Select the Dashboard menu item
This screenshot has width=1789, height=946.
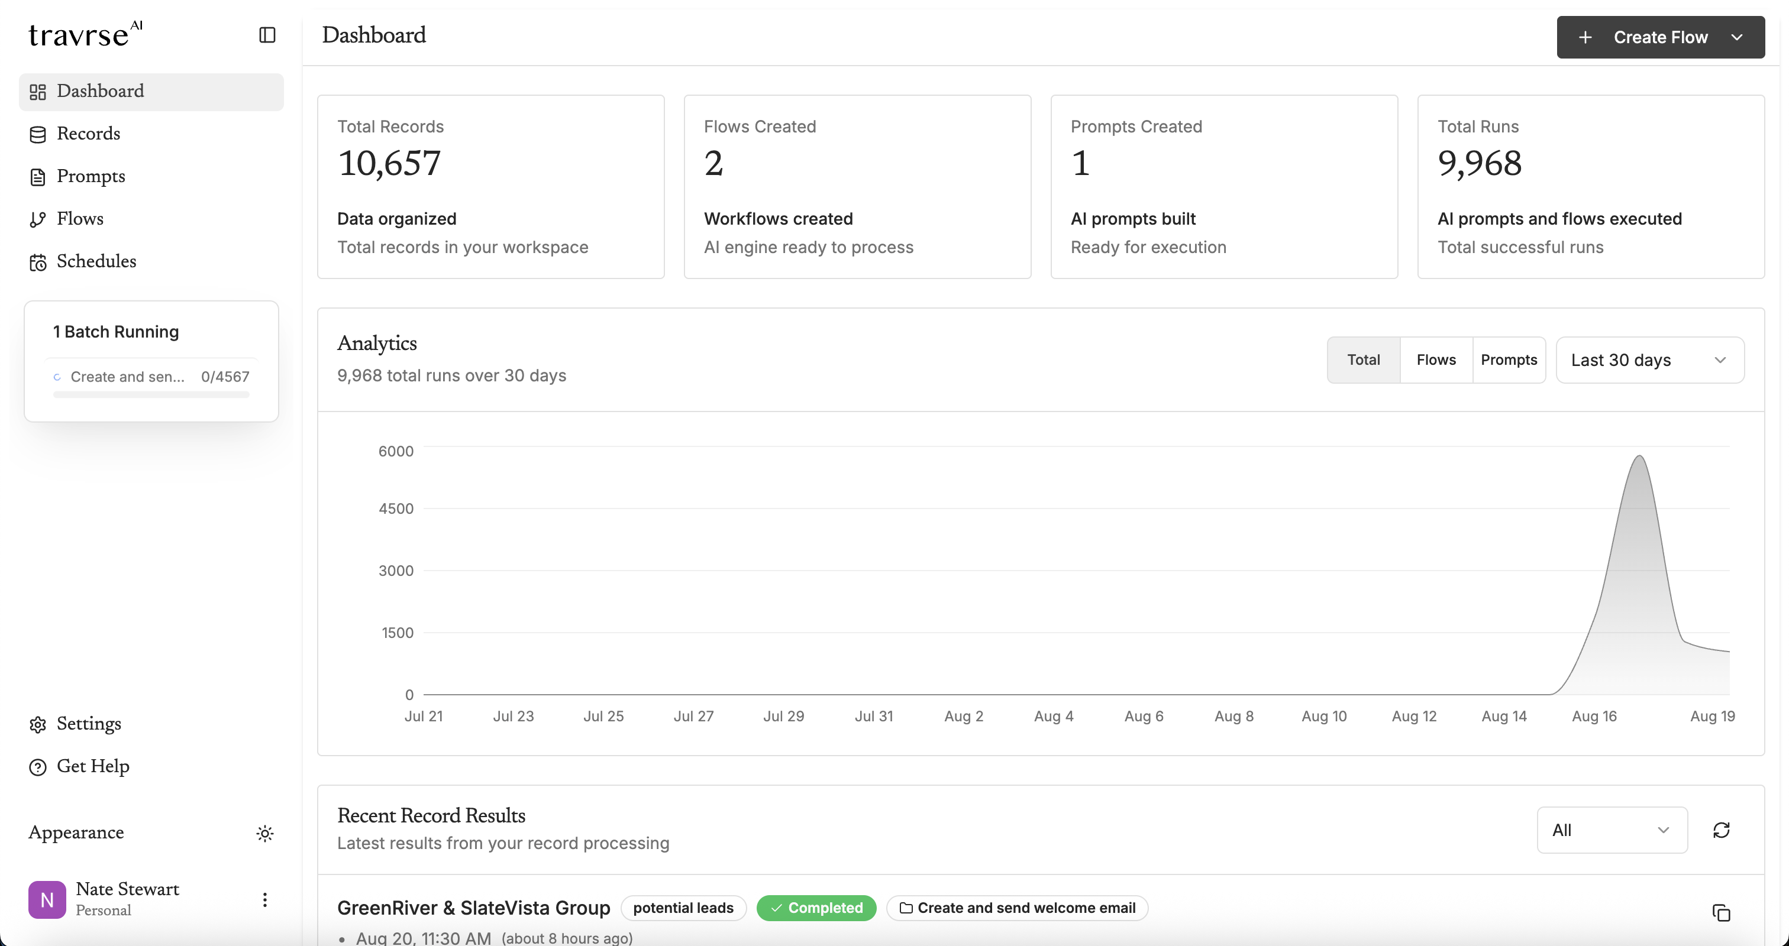click(101, 91)
